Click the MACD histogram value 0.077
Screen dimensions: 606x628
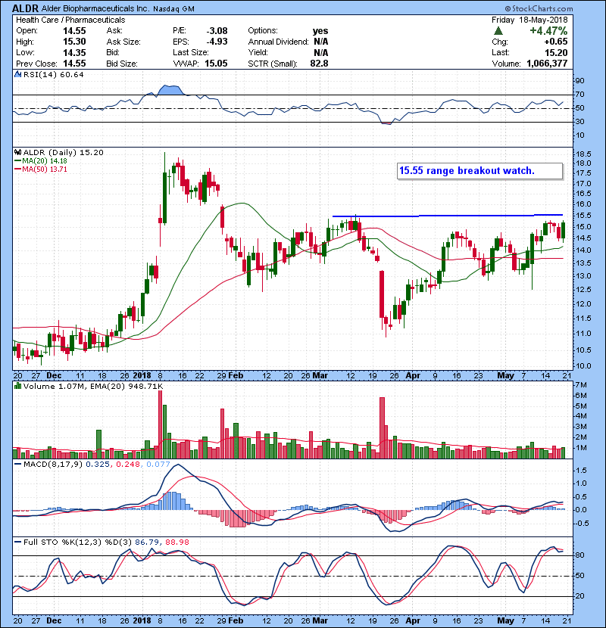158,465
